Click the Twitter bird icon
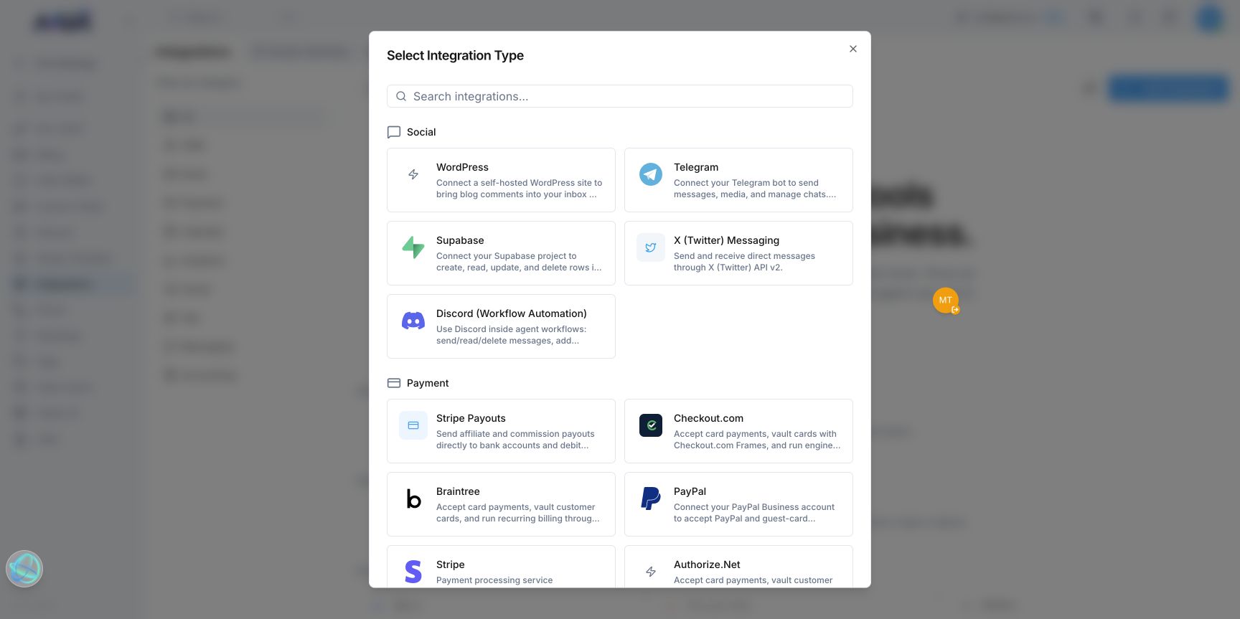This screenshot has width=1240, height=619. (651, 247)
